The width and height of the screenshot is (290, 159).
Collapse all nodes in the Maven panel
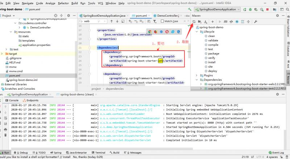(x=248, y=22)
